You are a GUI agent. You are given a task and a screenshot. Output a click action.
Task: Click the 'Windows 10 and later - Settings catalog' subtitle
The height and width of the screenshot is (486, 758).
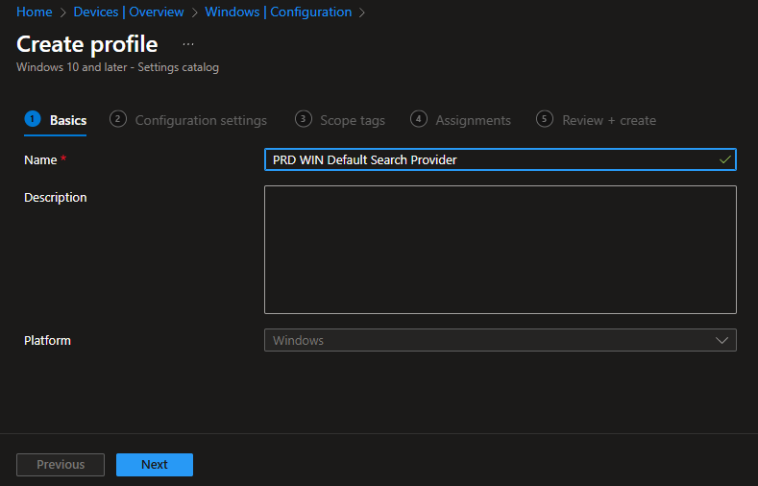(117, 67)
